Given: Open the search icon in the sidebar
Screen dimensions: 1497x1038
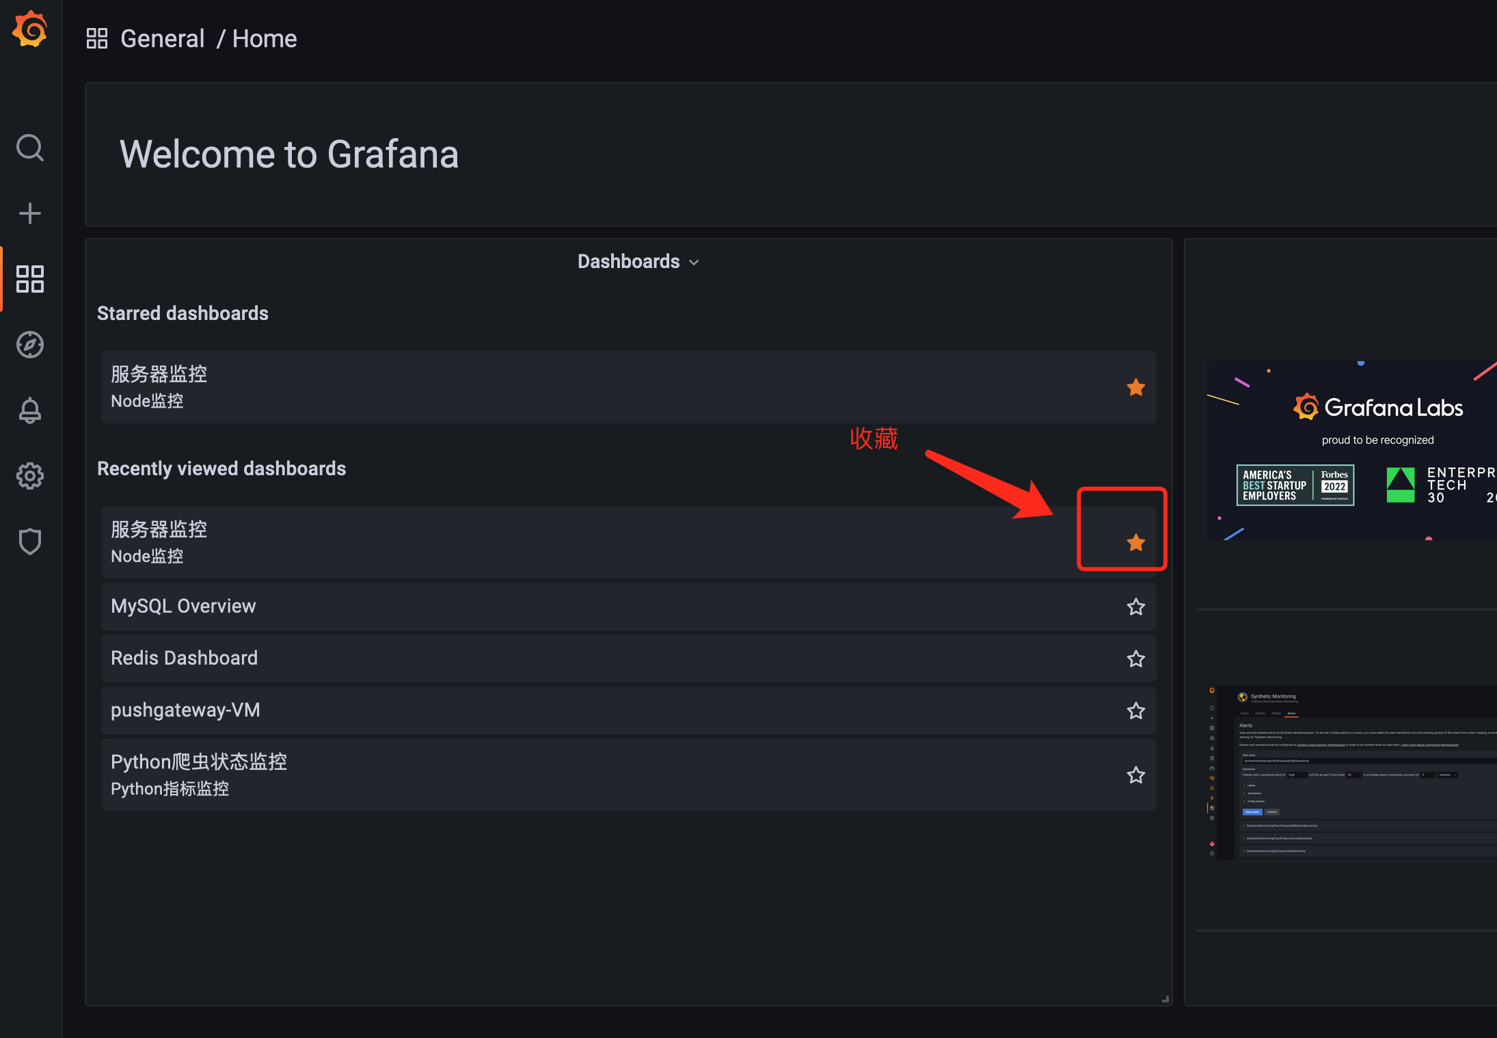Looking at the screenshot, I should (30, 148).
